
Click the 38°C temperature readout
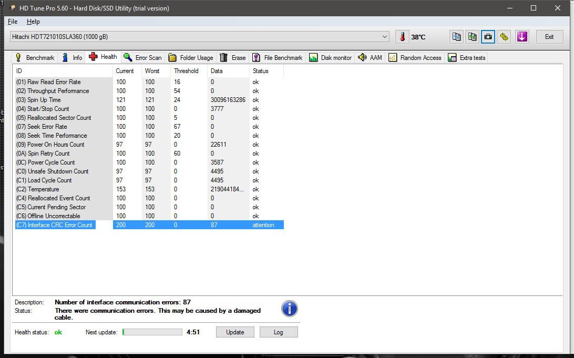pyautogui.click(x=418, y=37)
